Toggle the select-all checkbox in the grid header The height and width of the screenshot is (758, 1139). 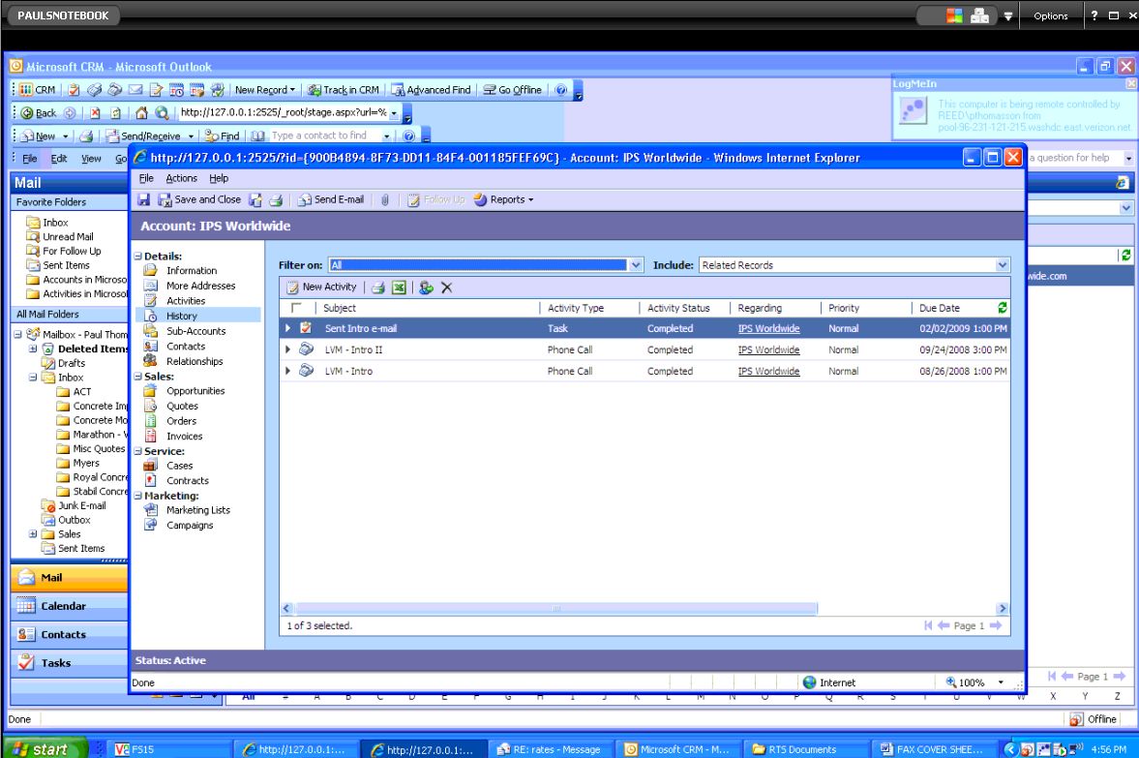tap(296, 308)
